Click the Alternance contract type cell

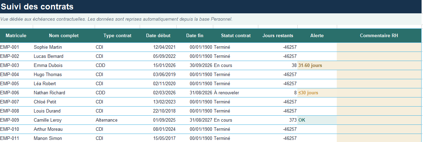pyautogui.click(x=117, y=120)
